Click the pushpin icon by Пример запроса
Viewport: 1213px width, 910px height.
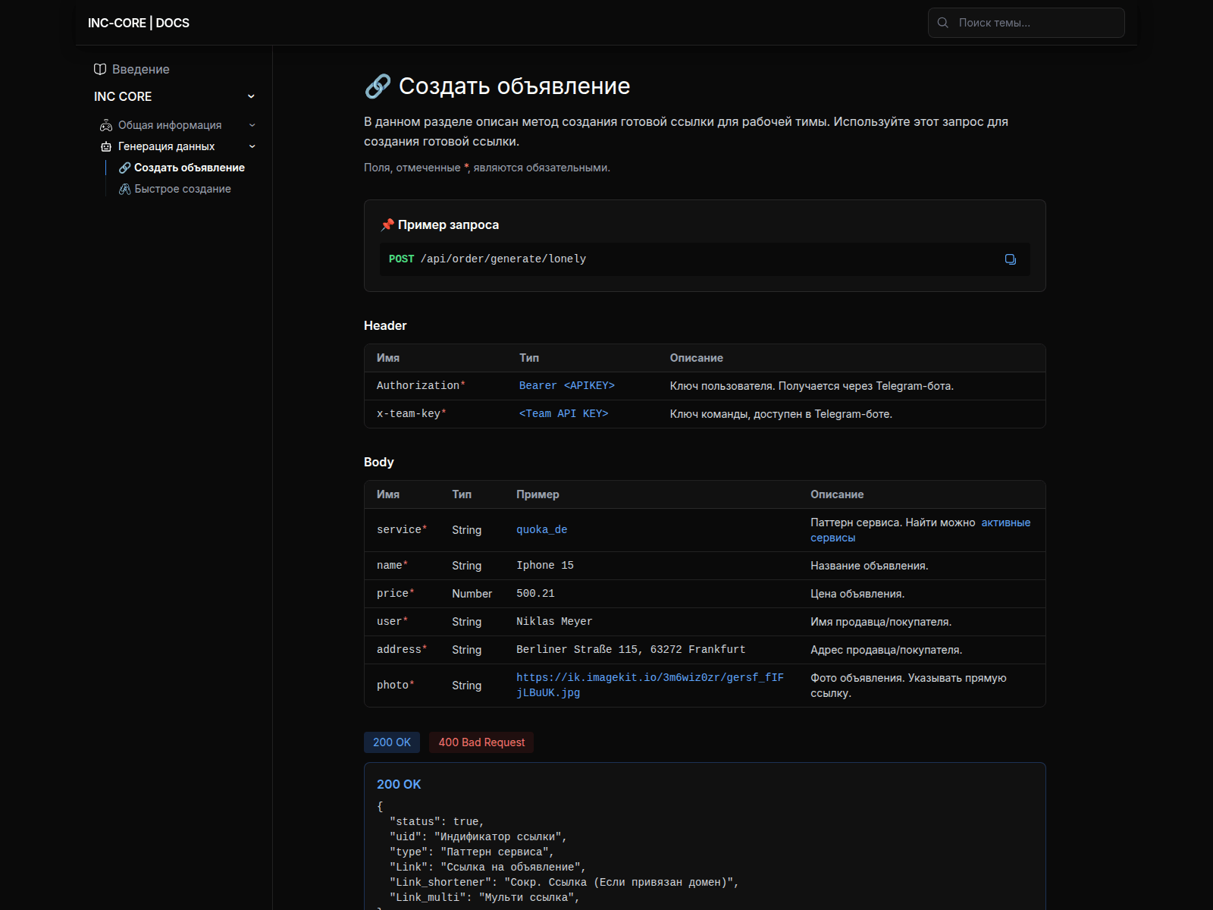point(387,224)
